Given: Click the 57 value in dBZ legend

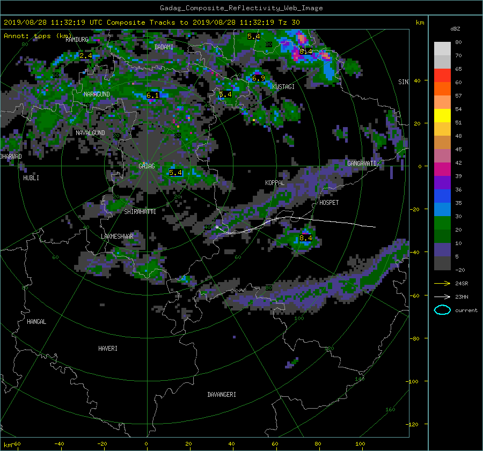Looking at the screenshot, I should pyautogui.click(x=458, y=96).
